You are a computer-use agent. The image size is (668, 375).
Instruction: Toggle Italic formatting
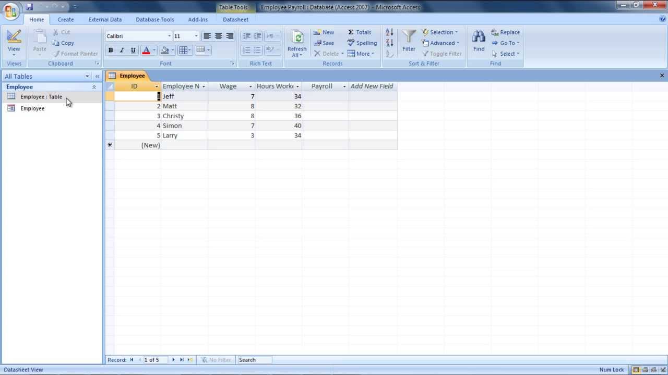[x=122, y=50]
